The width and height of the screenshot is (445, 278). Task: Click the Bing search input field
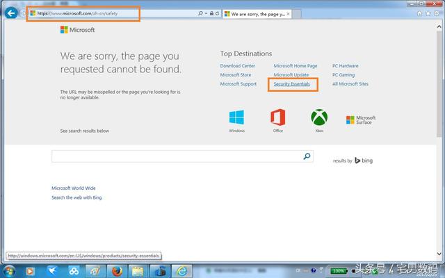(177, 156)
